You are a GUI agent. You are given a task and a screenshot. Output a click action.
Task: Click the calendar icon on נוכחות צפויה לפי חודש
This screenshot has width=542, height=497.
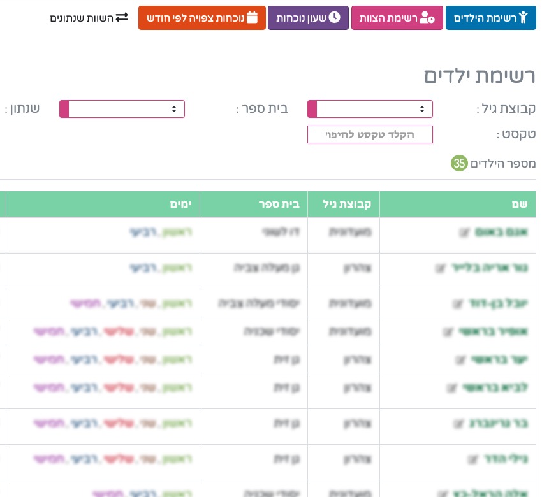(x=252, y=18)
